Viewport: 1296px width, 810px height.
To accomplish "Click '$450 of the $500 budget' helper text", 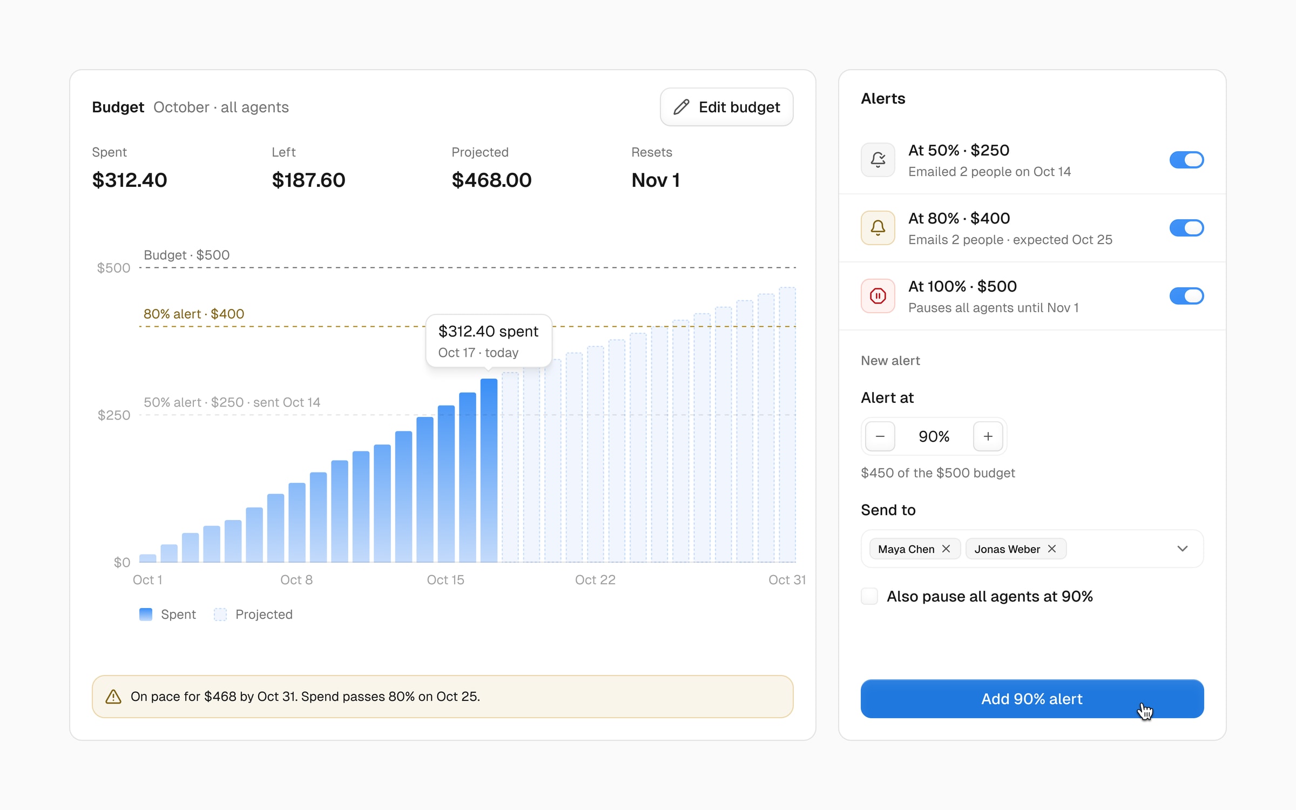I will coord(938,473).
